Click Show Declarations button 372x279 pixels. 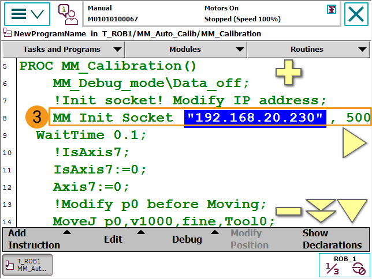coord(332,239)
